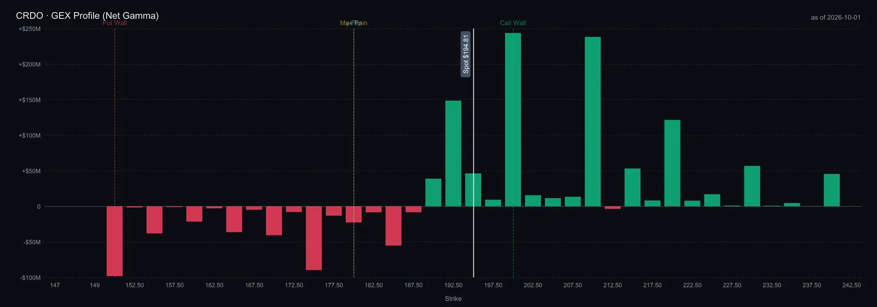The image size is (877, 307).
Task: Click the +$150M y-axis label
Action: pyautogui.click(x=30, y=100)
